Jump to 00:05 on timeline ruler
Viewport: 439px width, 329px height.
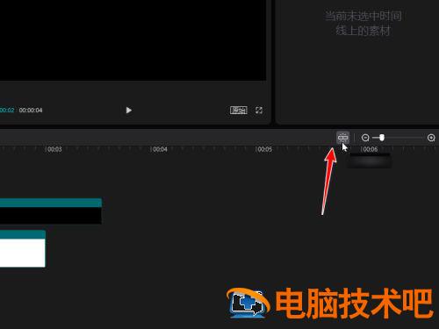tap(264, 149)
